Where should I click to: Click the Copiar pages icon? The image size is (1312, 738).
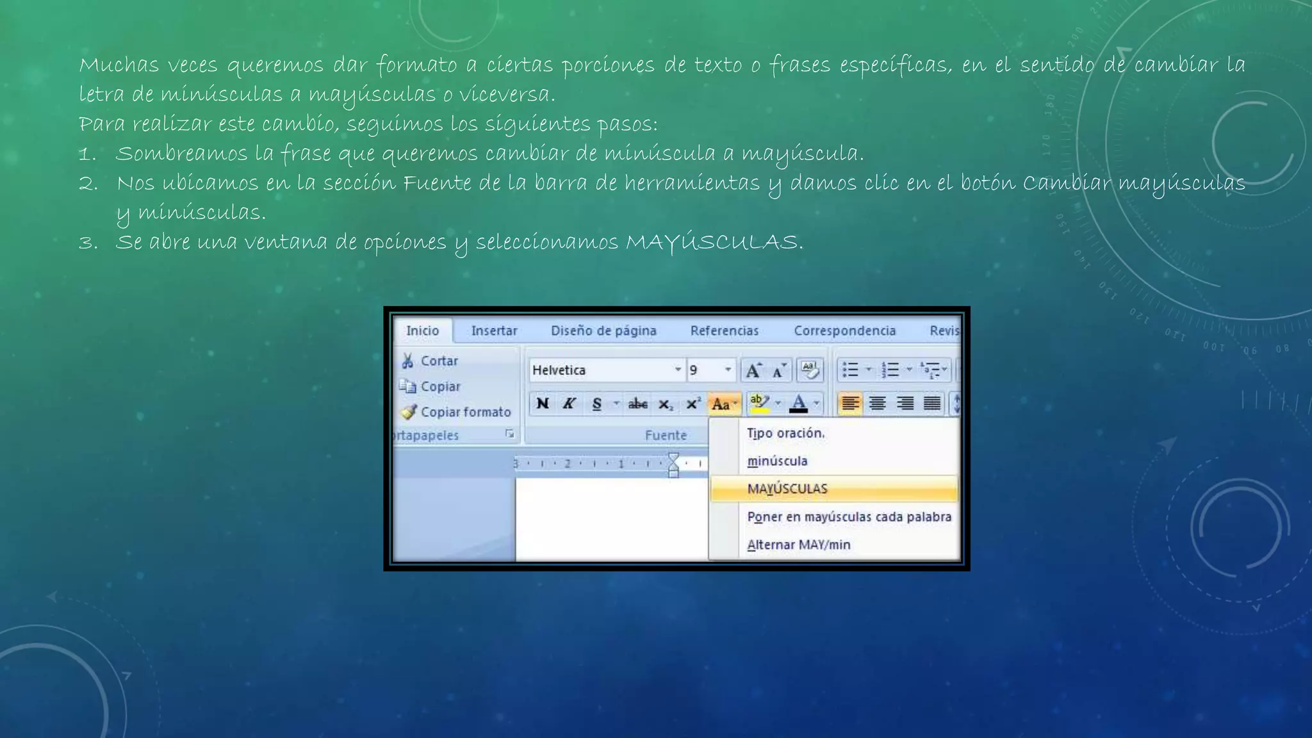pyautogui.click(x=407, y=386)
